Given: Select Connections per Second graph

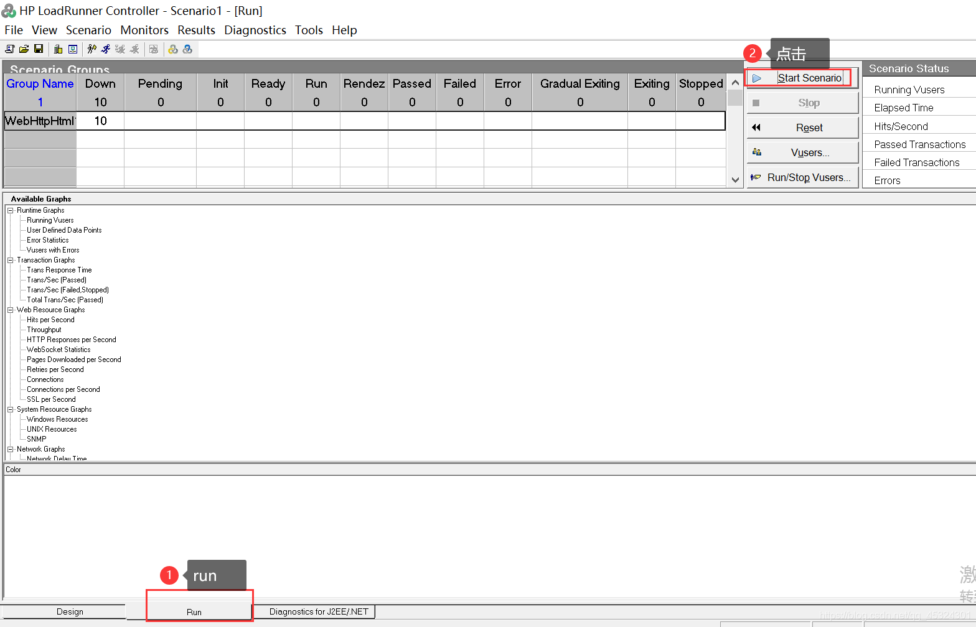Looking at the screenshot, I should point(63,389).
